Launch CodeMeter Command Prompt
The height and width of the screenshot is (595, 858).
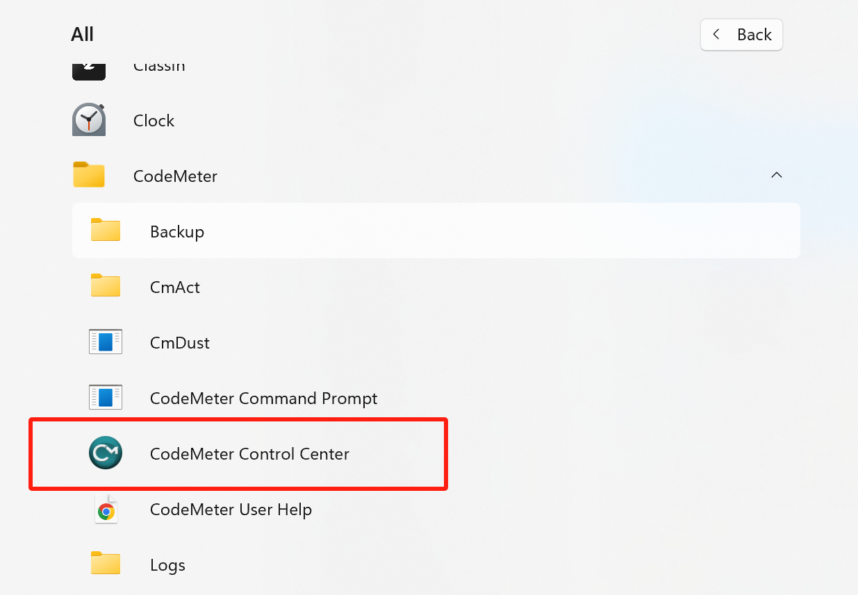[x=263, y=398]
